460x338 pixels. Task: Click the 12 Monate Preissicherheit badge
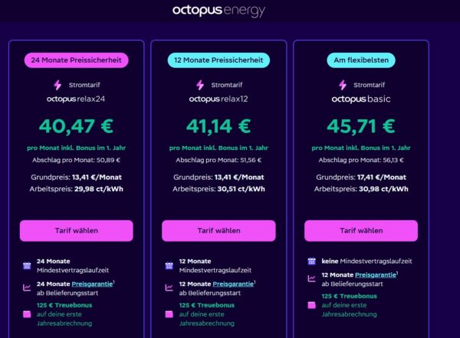click(219, 60)
